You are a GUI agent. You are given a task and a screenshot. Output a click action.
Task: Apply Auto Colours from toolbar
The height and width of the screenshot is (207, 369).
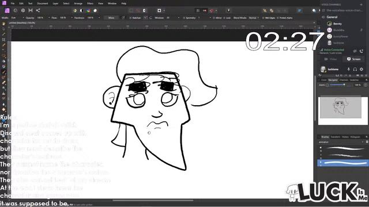pyautogui.click(x=88, y=10)
